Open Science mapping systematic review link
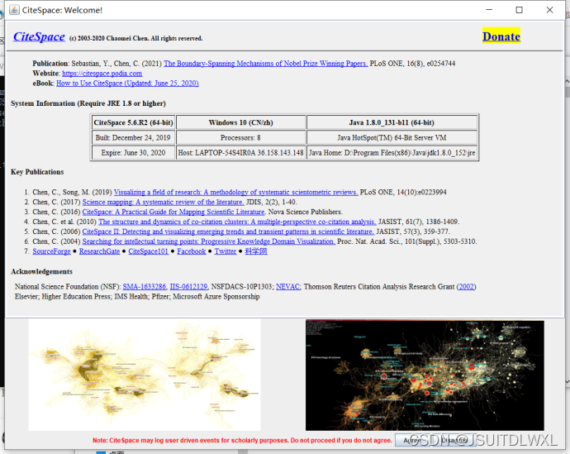 coord(164,202)
